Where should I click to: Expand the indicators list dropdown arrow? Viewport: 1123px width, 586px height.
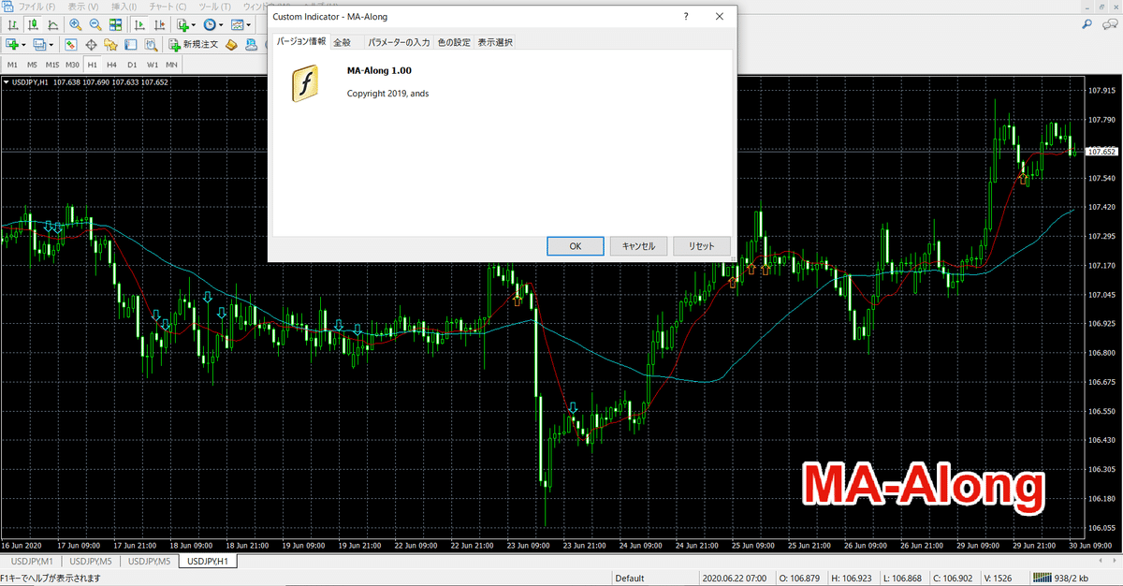point(195,24)
